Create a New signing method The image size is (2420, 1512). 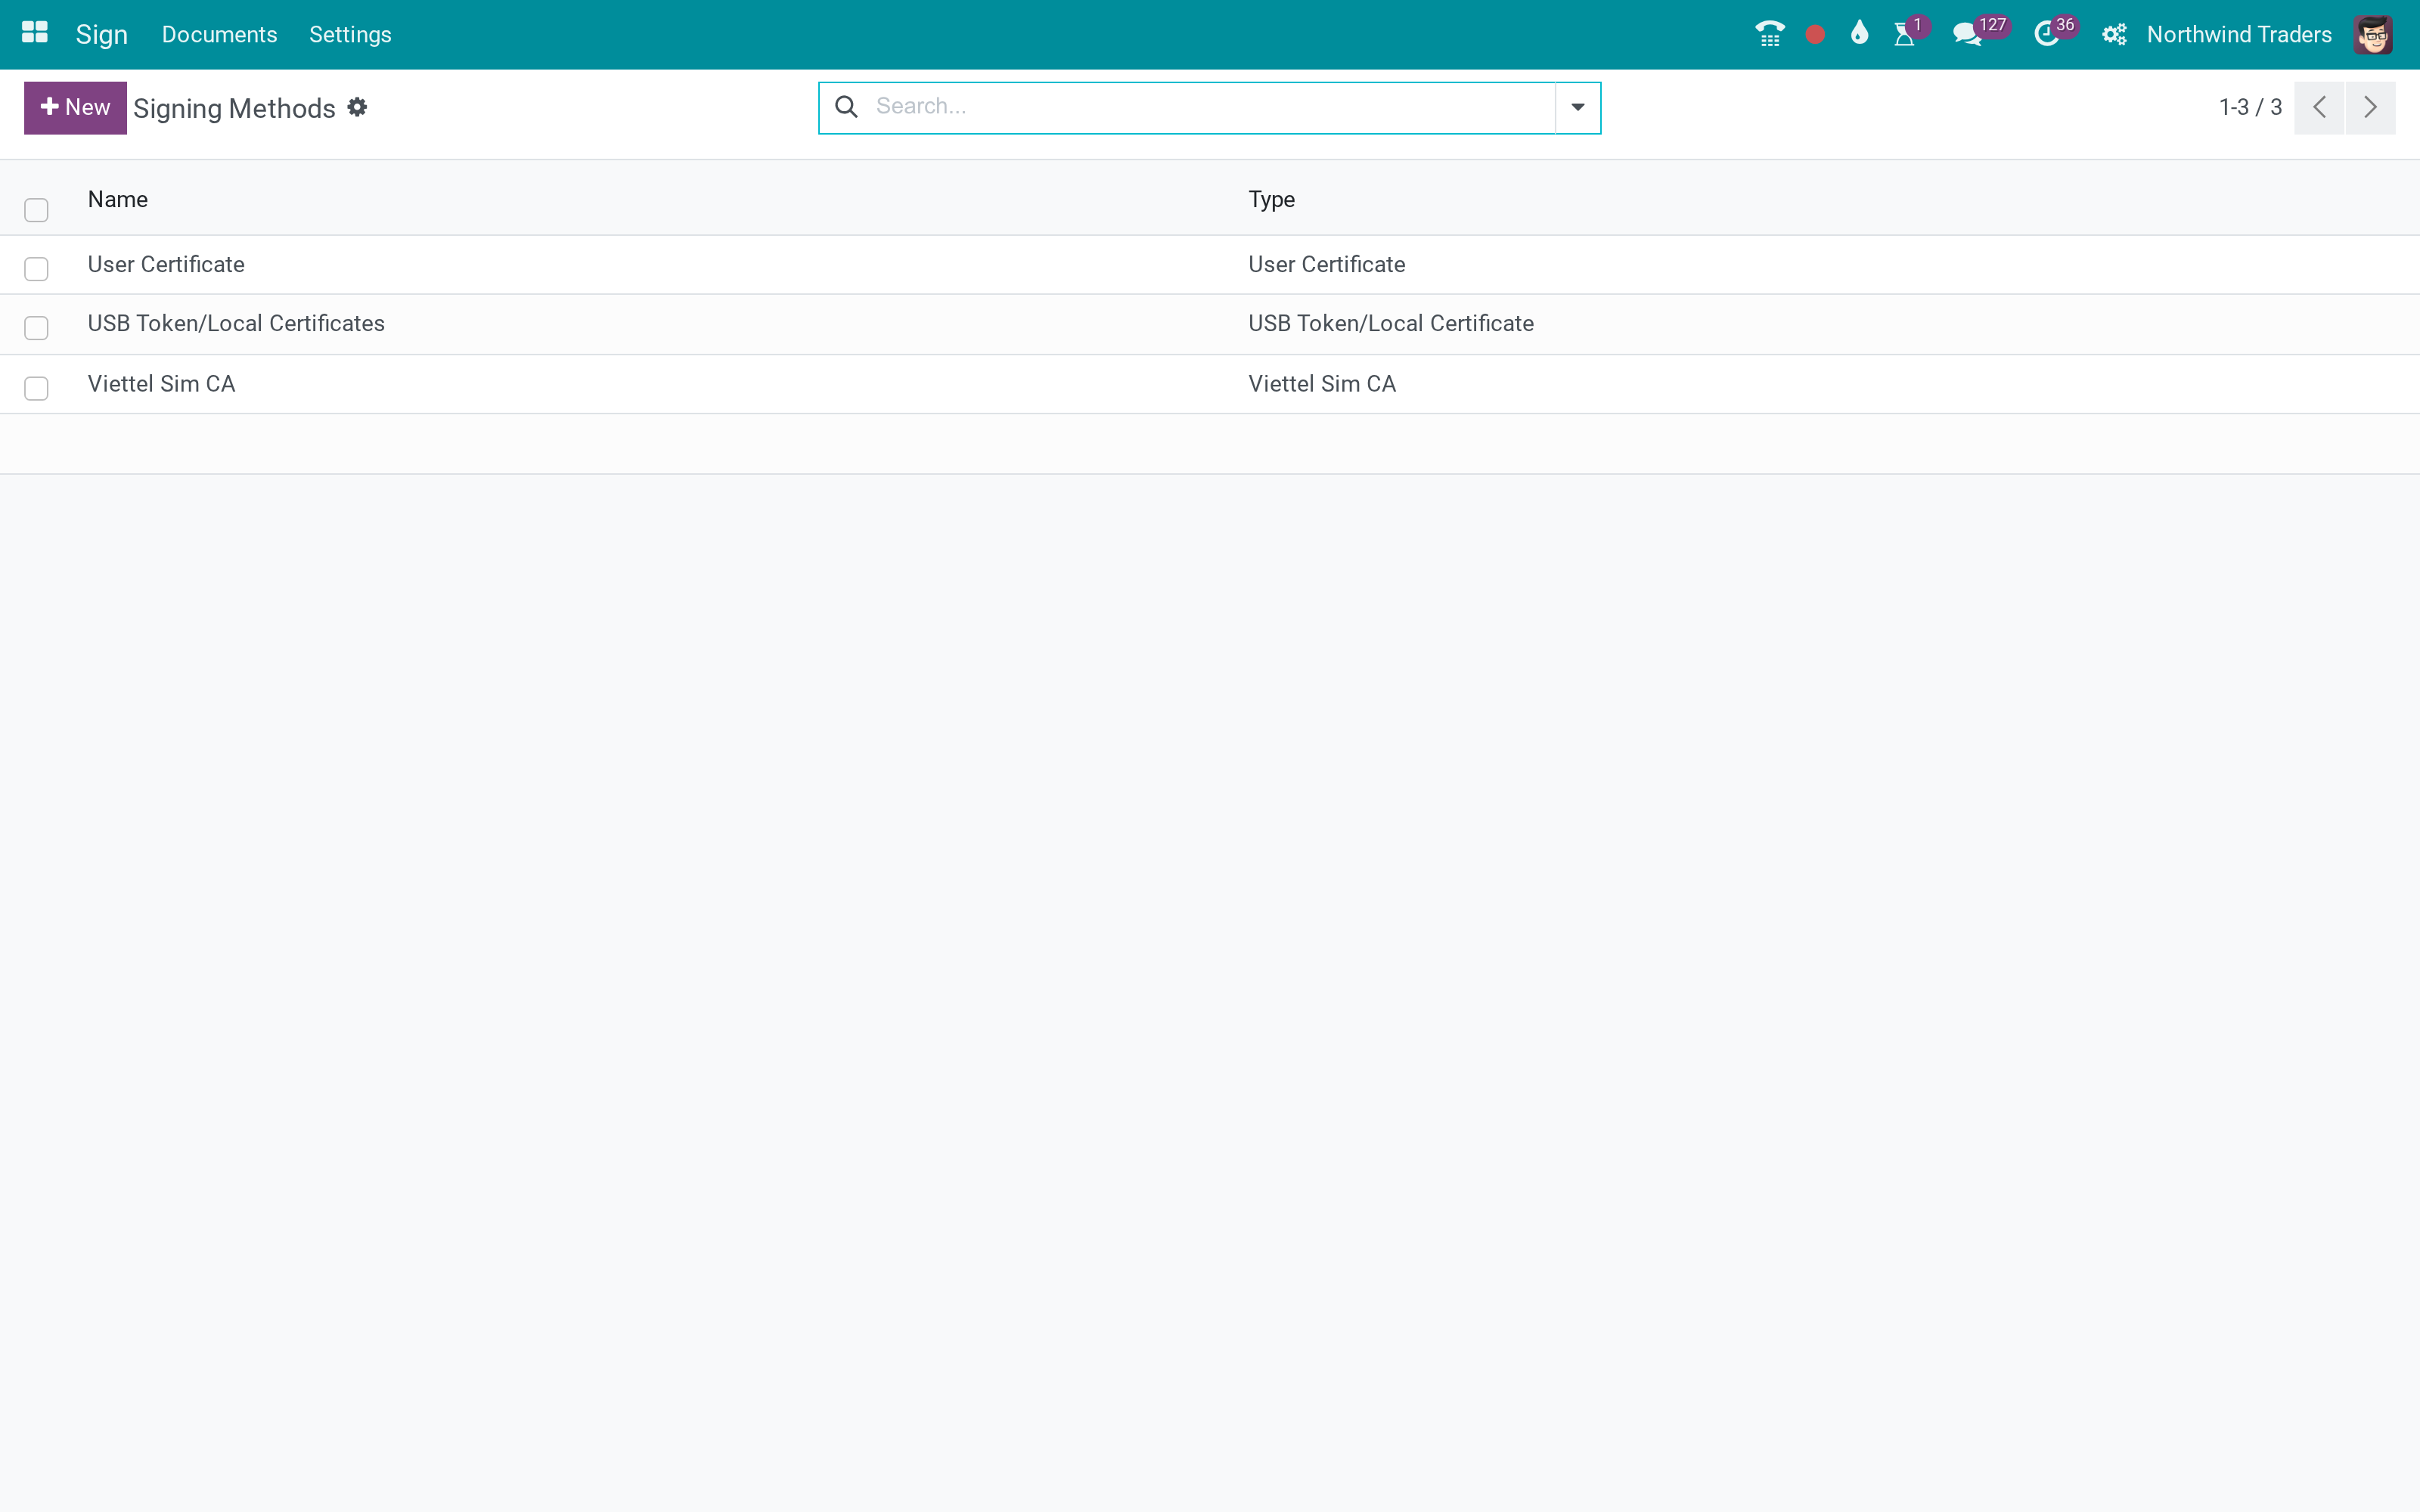[75, 108]
